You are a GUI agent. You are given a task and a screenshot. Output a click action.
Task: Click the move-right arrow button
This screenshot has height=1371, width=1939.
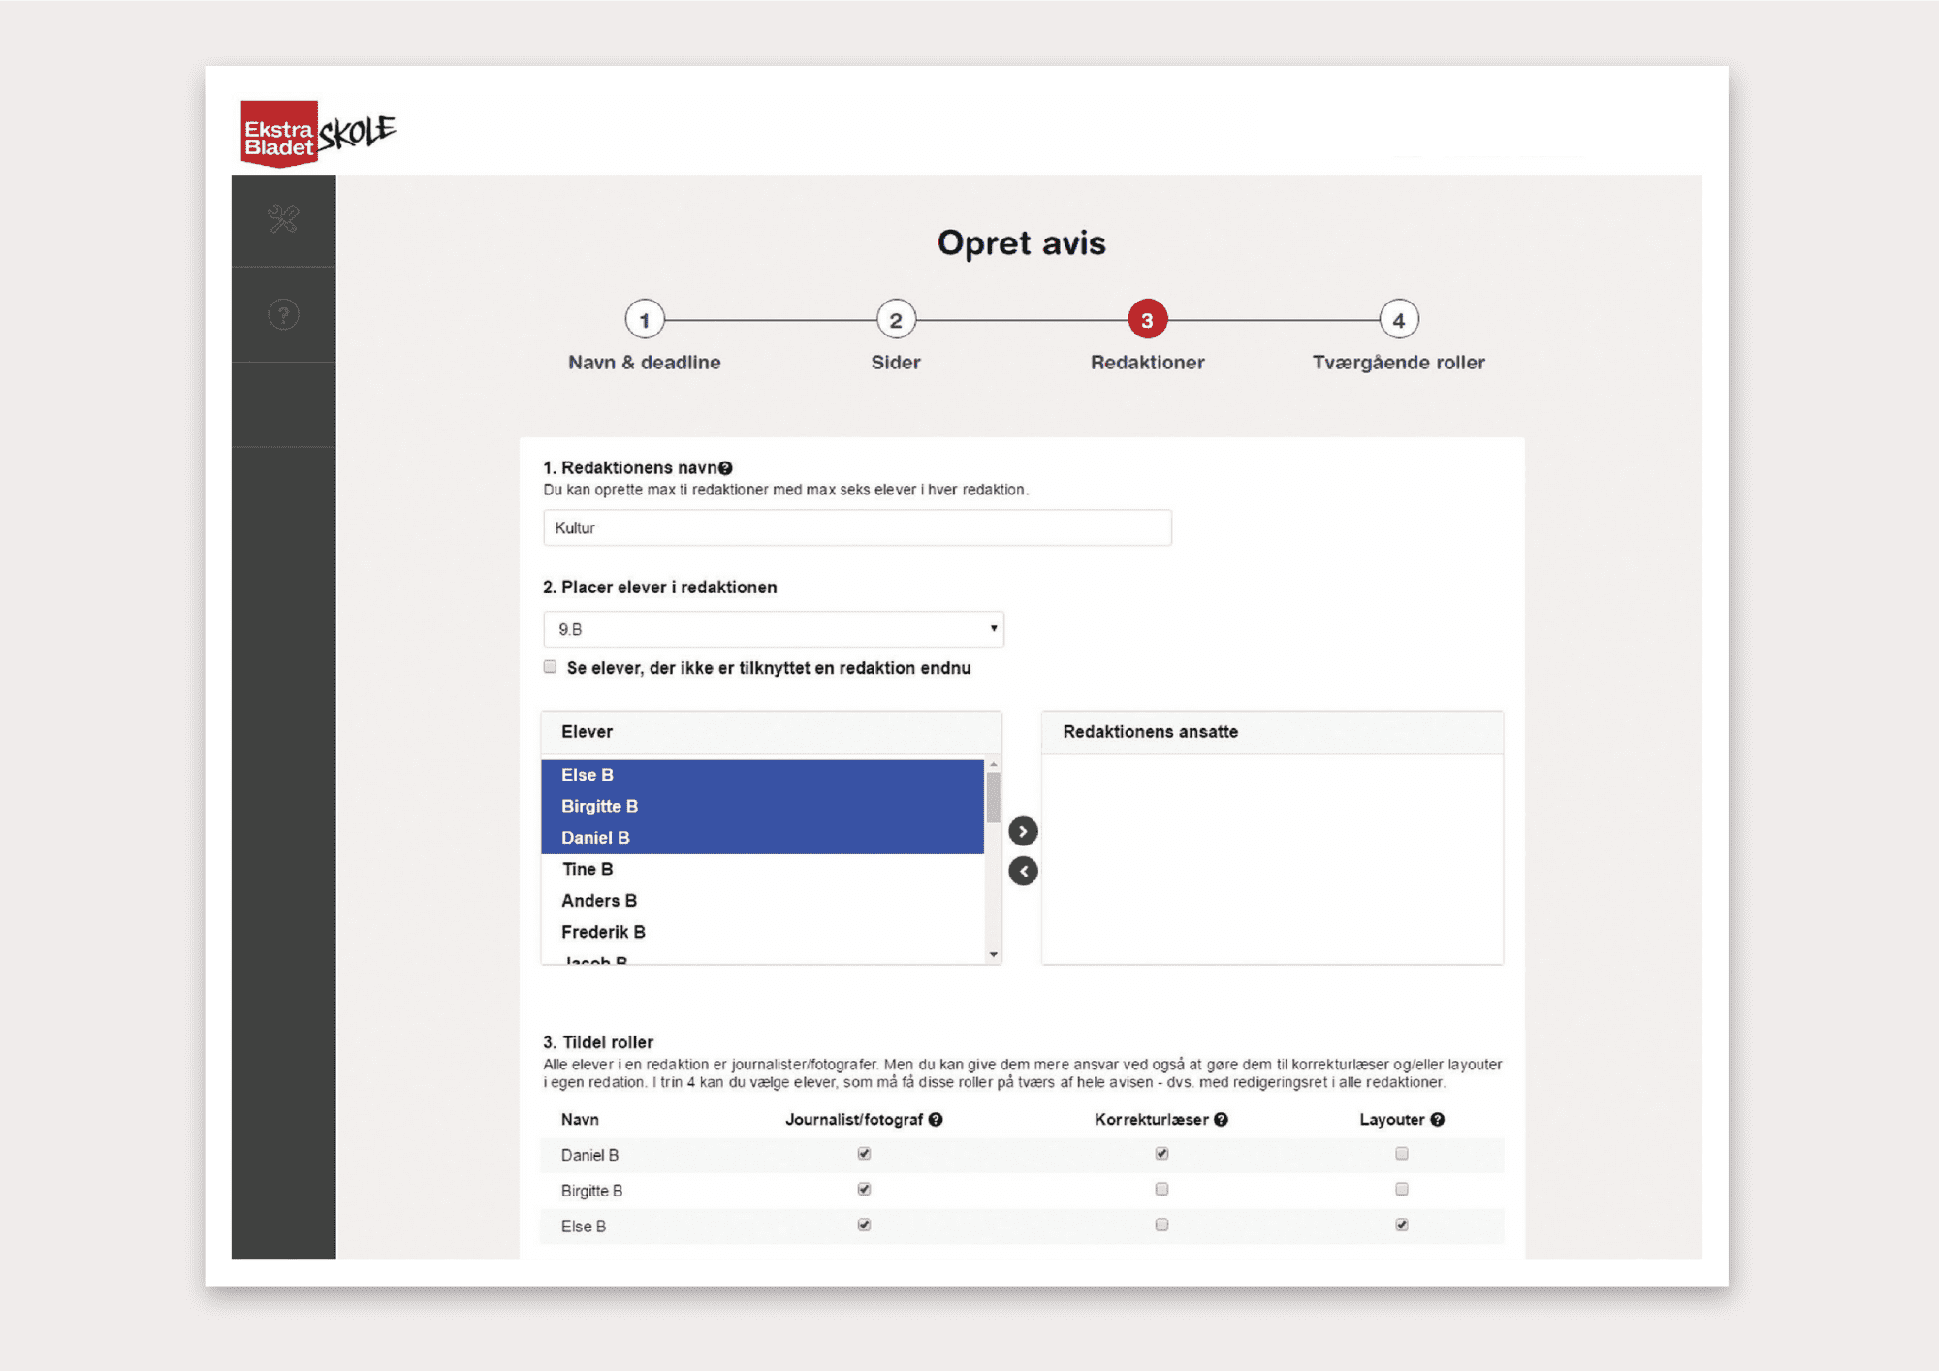coord(1023,831)
